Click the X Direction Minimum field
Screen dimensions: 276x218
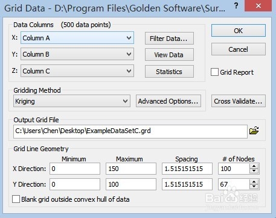(75, 169)
